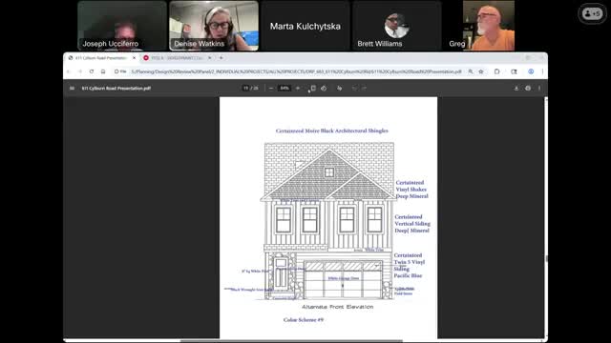Image resolution: width=611 pixels, height=343 pixels.
Task: Click the browser address bar URL
Action: 296,71
